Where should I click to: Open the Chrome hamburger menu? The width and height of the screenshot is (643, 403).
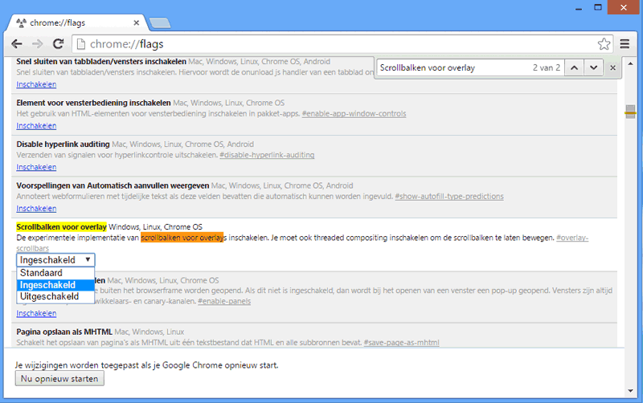click(x=625, y=44)
